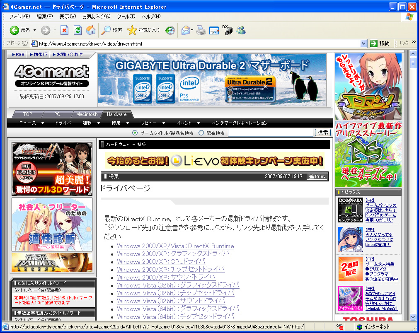The image size is (419, 333).
Task: Open the 表示(V) menu
Action: click(x=68, y=17)
